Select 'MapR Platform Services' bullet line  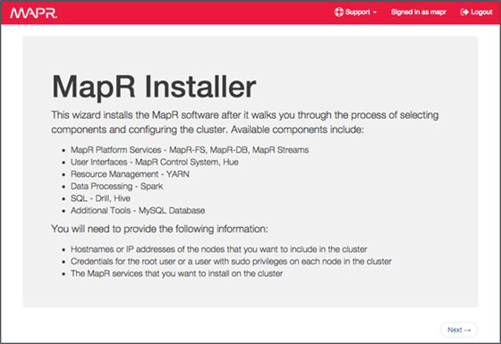[x=190, y=150]
